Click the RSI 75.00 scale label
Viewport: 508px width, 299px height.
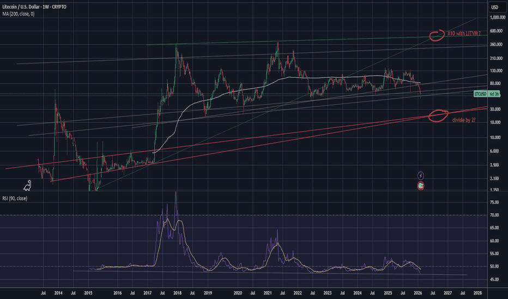click(x=494, y=202)
